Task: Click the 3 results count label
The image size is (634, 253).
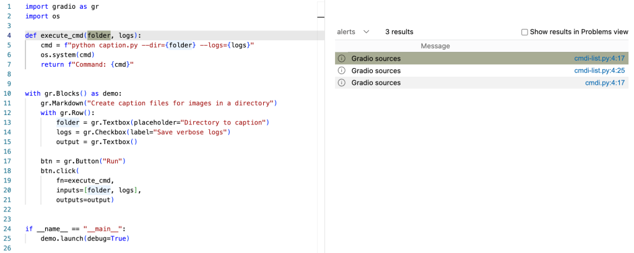Action: 399,32
